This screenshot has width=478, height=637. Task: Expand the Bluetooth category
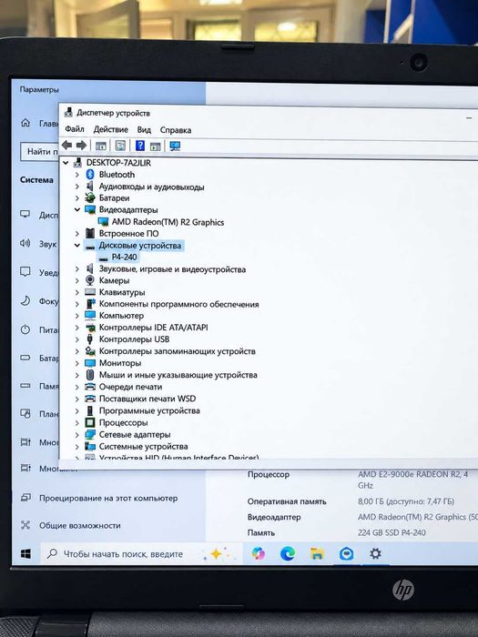tap(77, 175)
